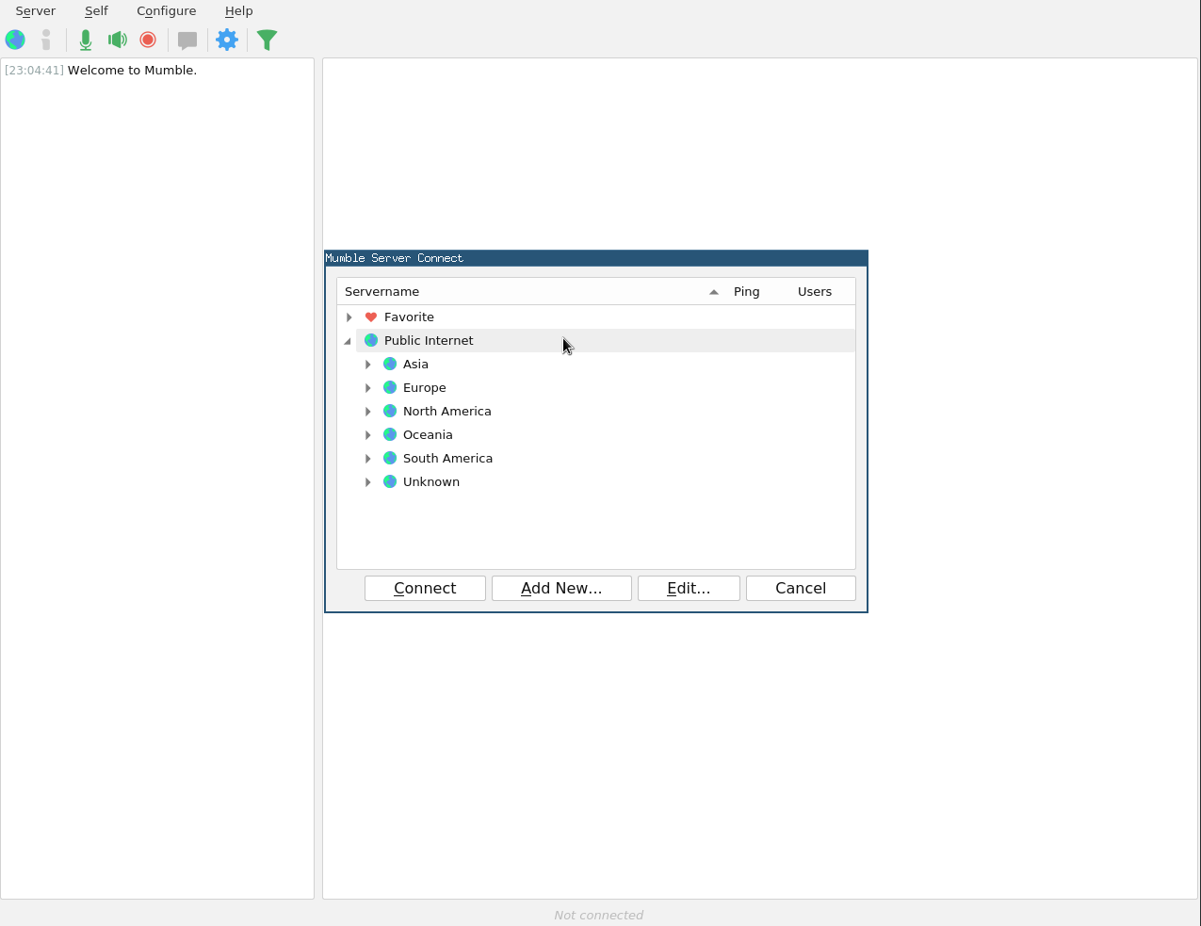Open the Help menu

pos(238,11)
